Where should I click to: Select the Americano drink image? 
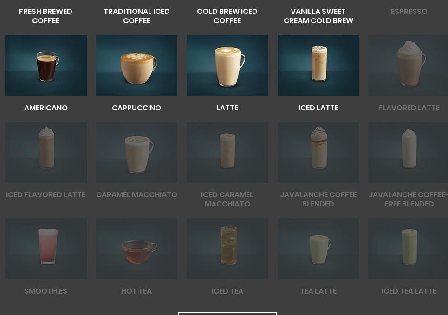[46, 65]
